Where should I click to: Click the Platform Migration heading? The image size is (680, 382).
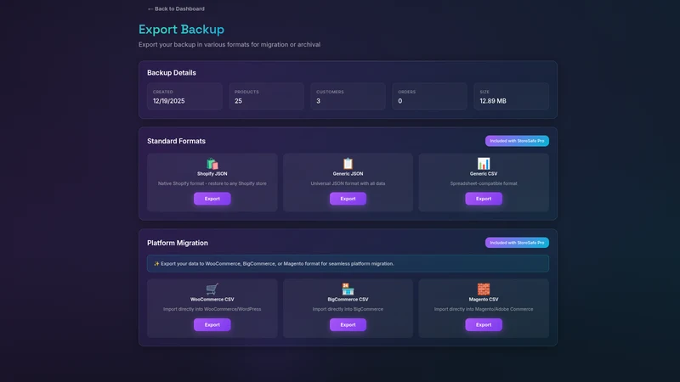(x=178, y=243)
